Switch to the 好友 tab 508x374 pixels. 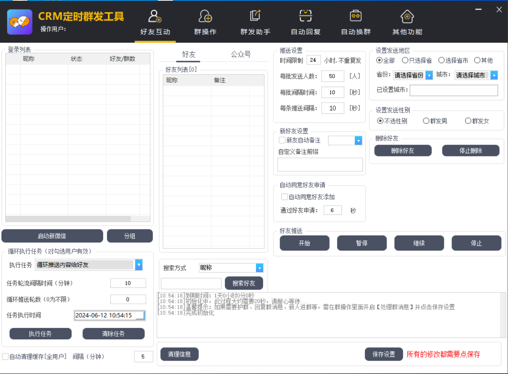point(188,55)
